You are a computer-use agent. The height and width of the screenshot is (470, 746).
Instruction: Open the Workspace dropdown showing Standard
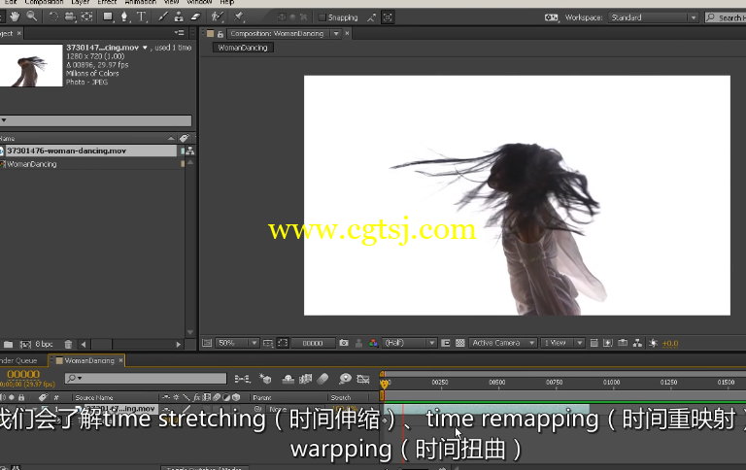point(653,17)
